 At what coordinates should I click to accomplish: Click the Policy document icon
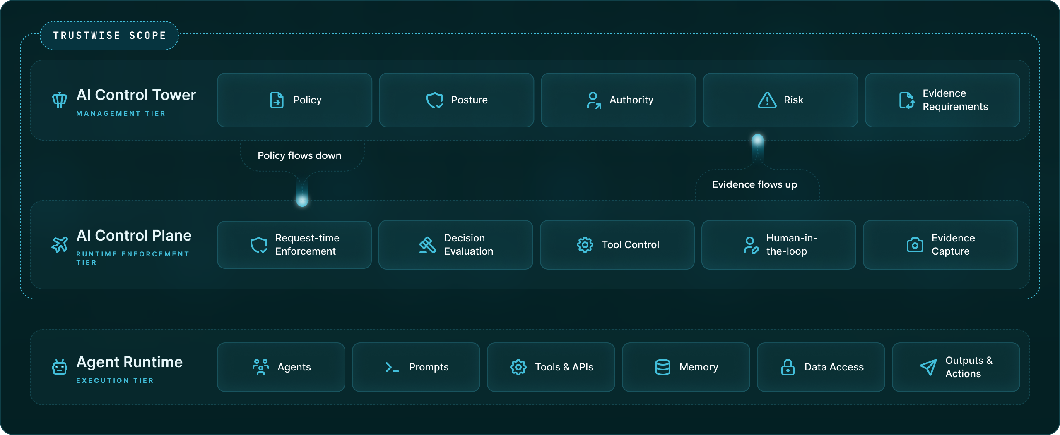[x=277, y=100]
